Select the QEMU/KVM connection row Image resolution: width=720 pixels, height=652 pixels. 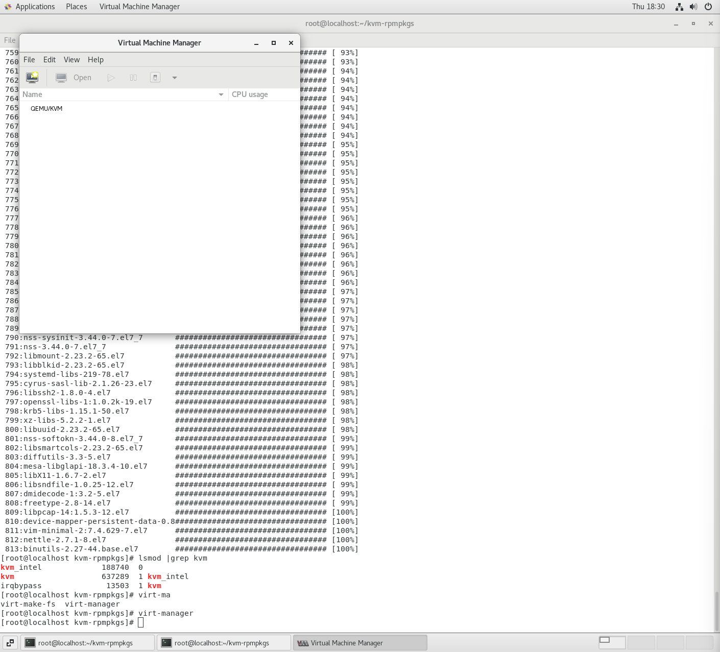coord(159,109)
